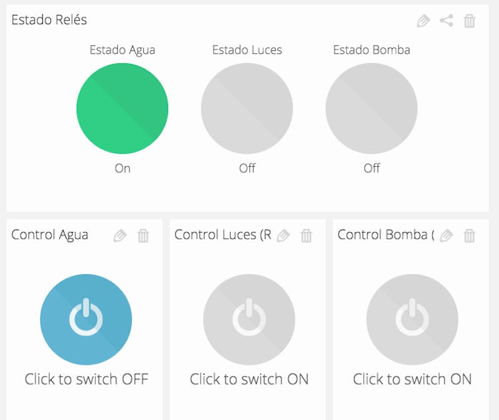The image size is (499, 420).
Task: Select the Control Agua title text
Action: point(50,235)
